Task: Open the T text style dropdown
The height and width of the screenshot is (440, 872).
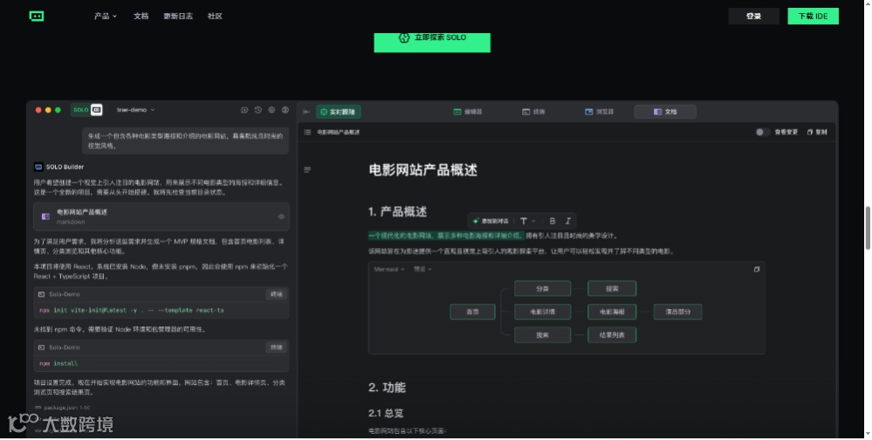Action: [527, 222]
